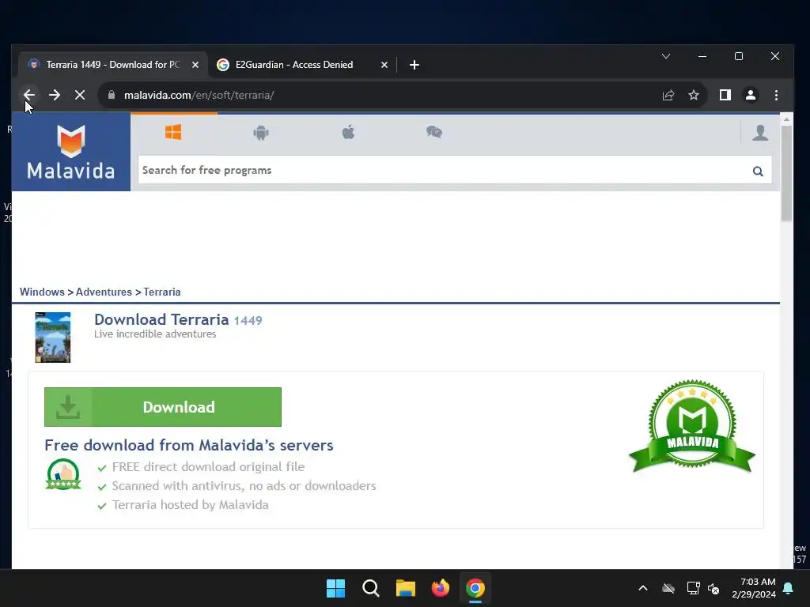Screen dimensions: 810x607
Task: Bookmark this page with the star icon
Action: point(694,95)
